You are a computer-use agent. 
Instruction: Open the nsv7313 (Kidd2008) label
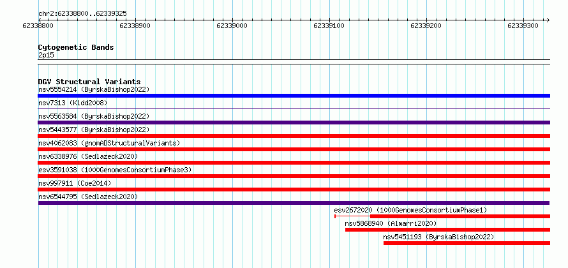tap(73, 103)
